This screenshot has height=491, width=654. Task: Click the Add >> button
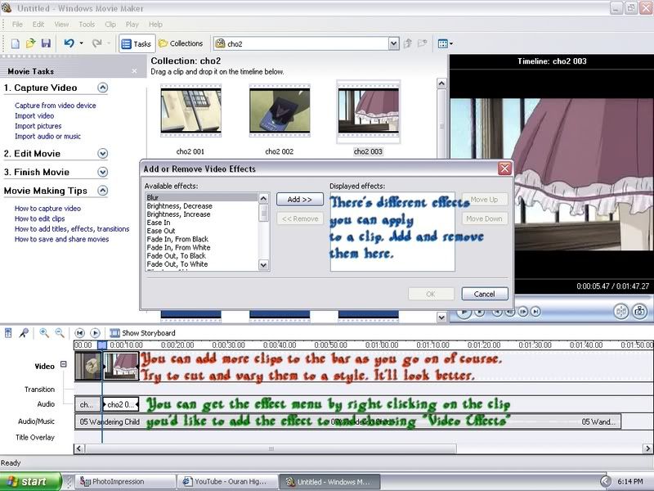pos(299,200)
